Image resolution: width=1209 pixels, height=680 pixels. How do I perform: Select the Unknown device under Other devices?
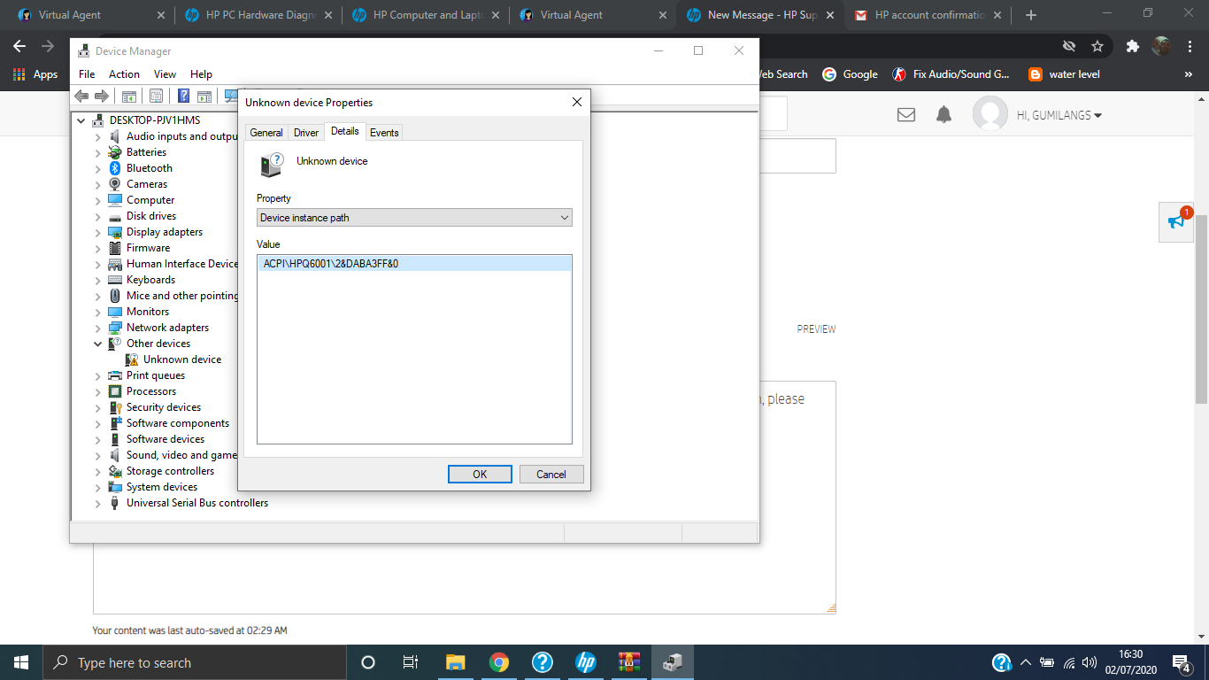[x=181, y=359]
